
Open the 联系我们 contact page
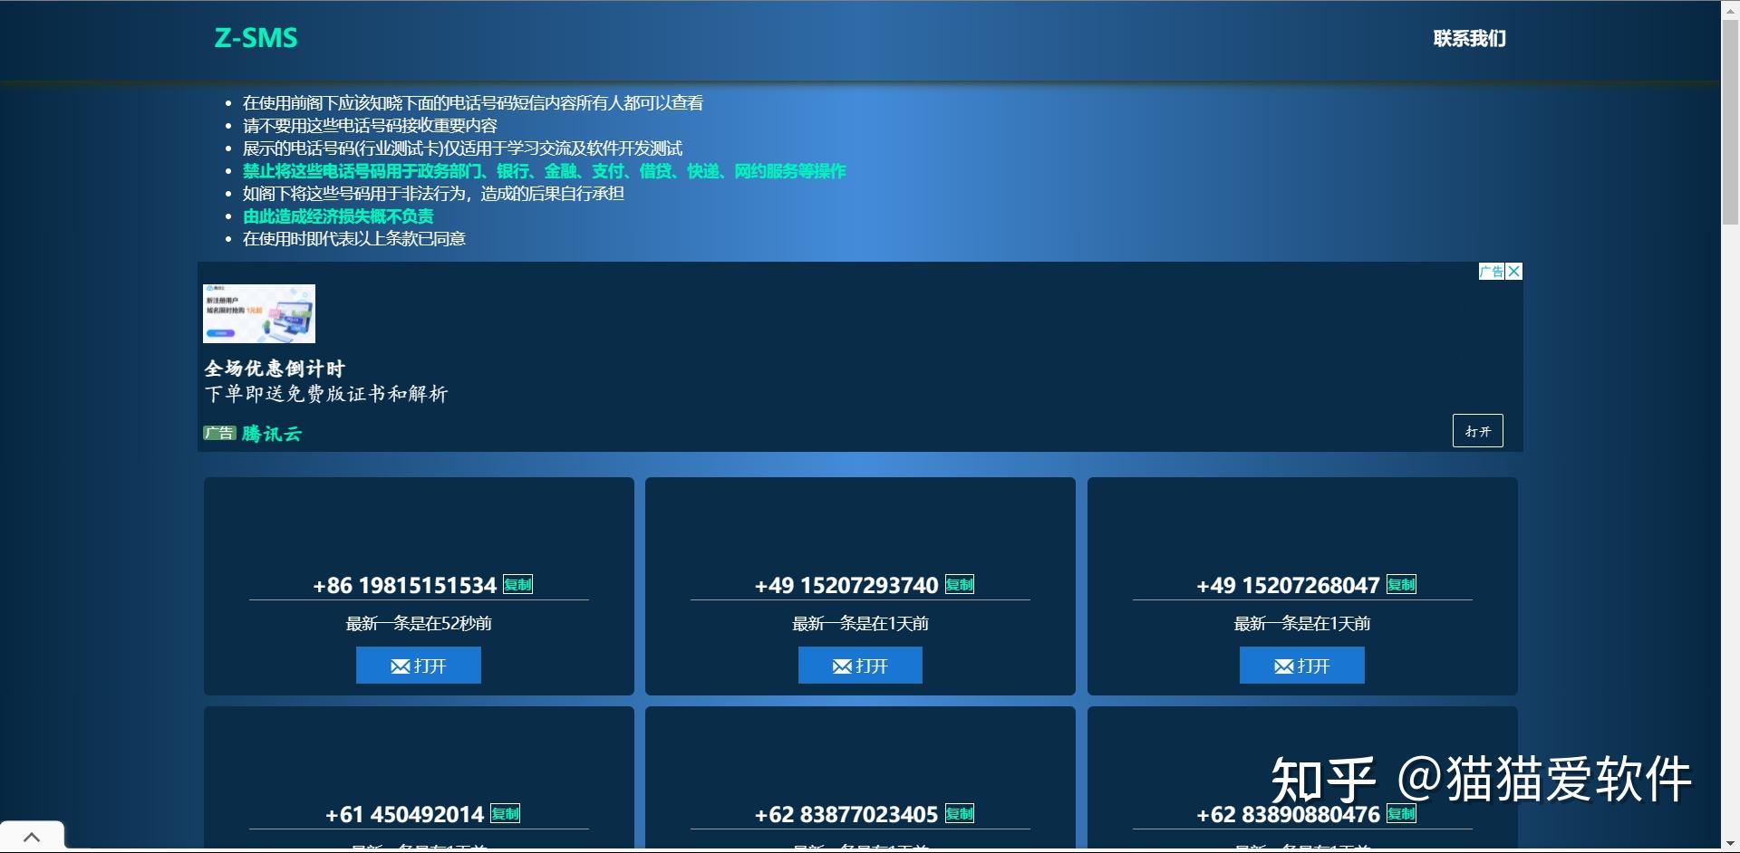tap(1469, 39)
